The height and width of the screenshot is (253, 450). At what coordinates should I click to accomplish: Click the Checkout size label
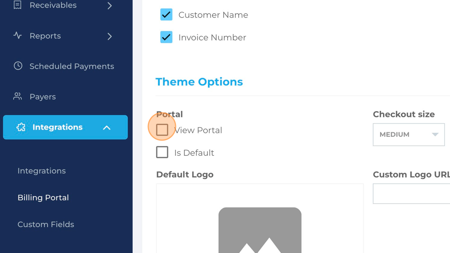[404, 114]
